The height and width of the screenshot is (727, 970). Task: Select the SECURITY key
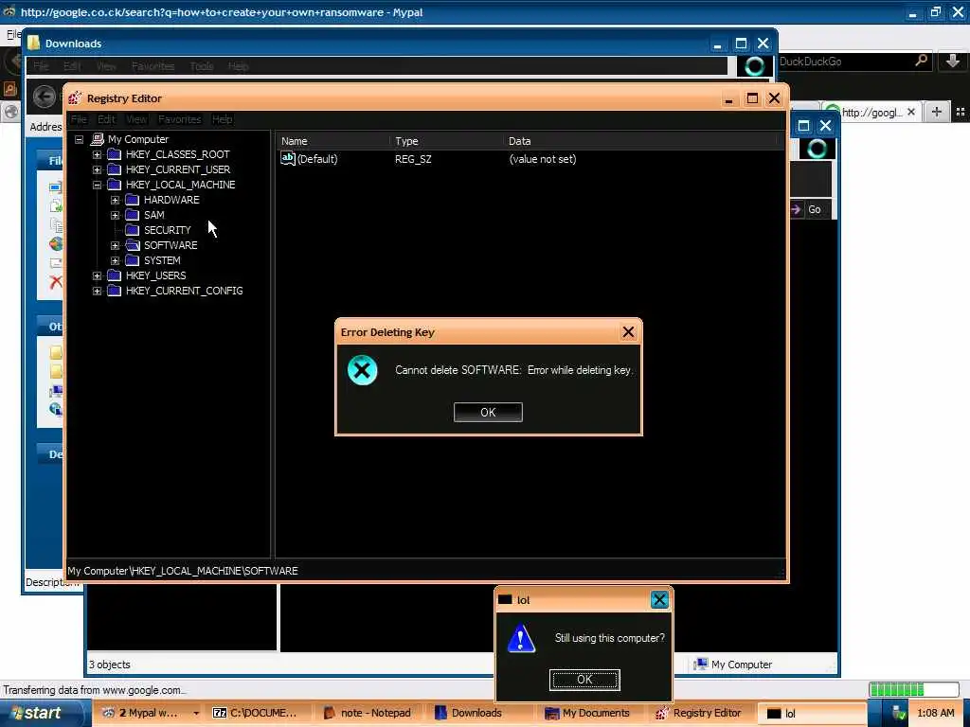[x=167, y=230]
